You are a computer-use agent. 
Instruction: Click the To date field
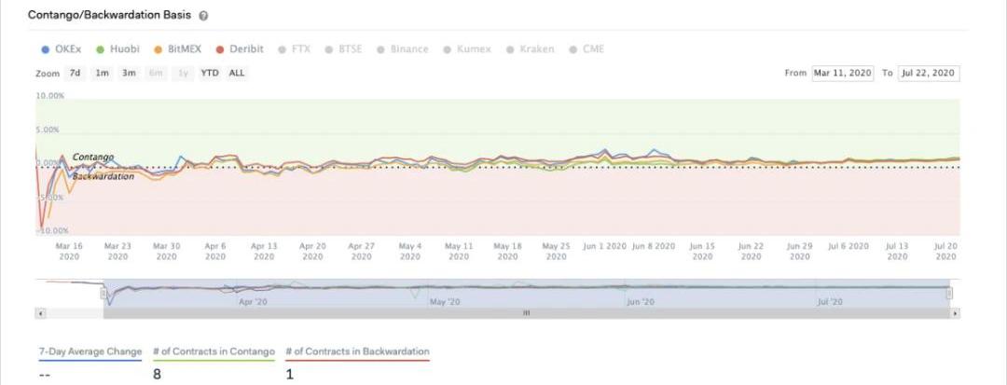tap(929, 73)
